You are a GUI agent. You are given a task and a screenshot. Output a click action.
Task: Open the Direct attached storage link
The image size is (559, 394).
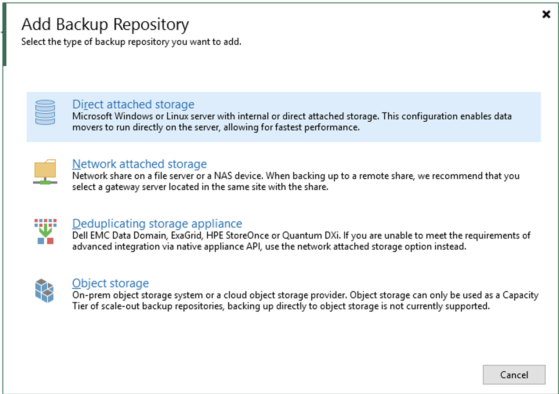pyautogui.click(x=133, y=104)
